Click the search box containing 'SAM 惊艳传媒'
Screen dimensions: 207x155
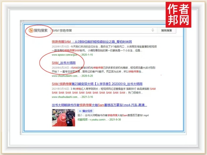101,30
